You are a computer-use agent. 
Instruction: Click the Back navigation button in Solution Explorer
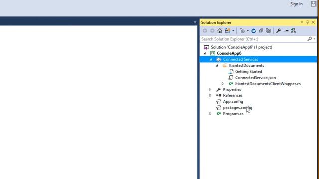[205, 31]
